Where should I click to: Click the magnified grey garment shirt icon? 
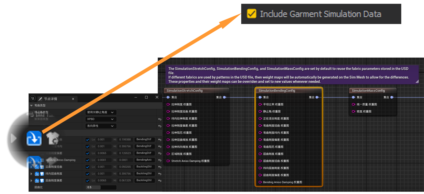(53, 138)
